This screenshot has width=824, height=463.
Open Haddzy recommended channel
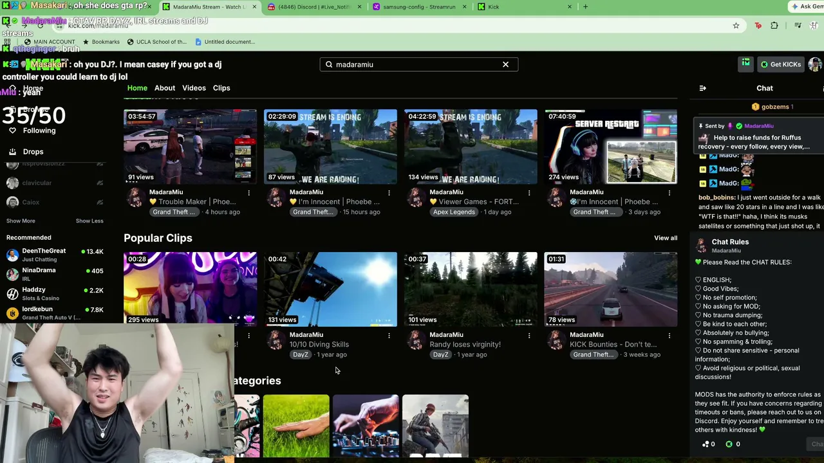click(x=55, y=294)
